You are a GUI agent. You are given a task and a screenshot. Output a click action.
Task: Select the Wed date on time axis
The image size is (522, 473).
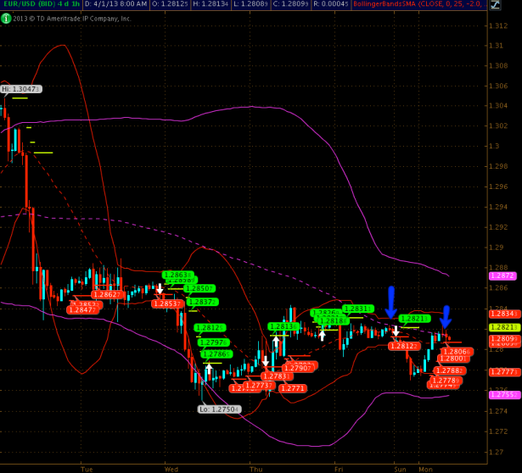click(x=171, y=467)
